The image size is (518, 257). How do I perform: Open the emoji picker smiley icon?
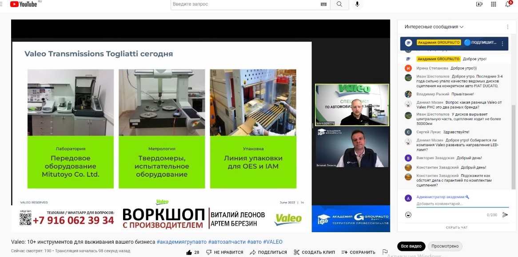coord(408,215)
